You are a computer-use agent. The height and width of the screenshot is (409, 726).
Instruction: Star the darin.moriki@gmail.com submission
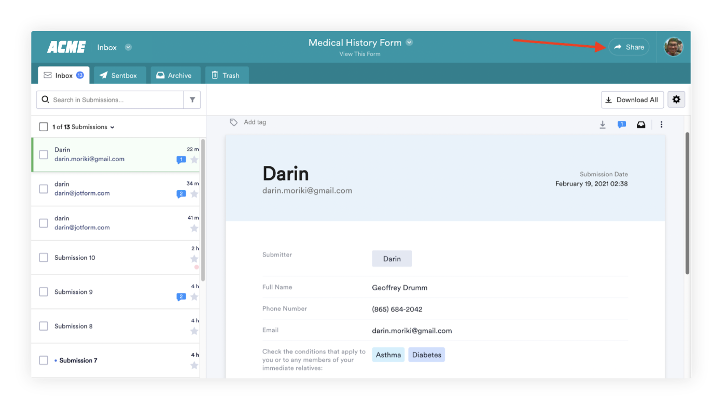[194, 160]
